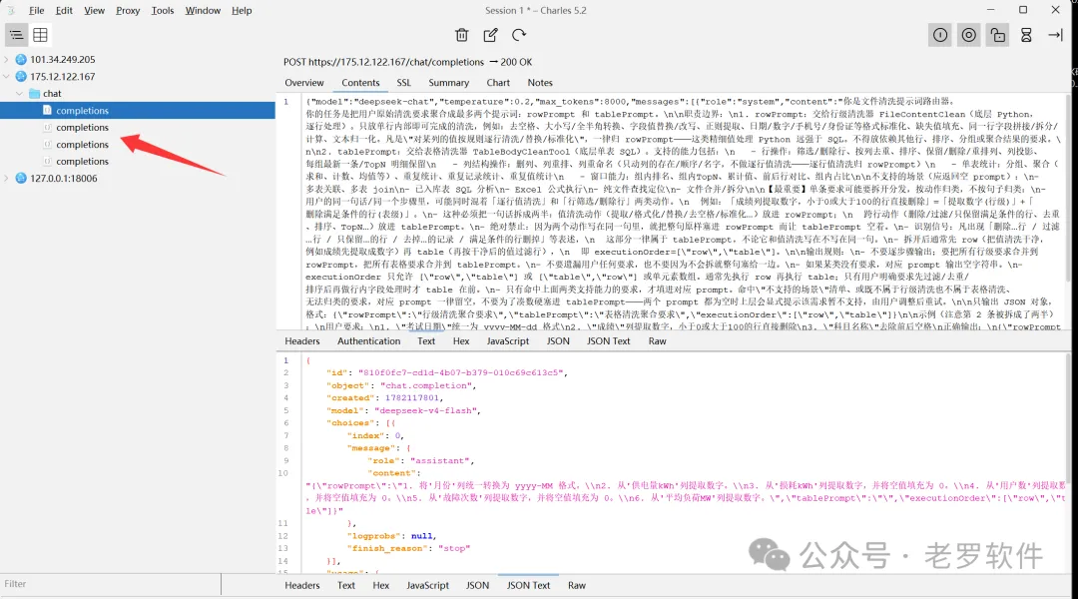Screen dimensions: 1078x599
Task: Click the created value 1782117801
Action: point(411,398)
